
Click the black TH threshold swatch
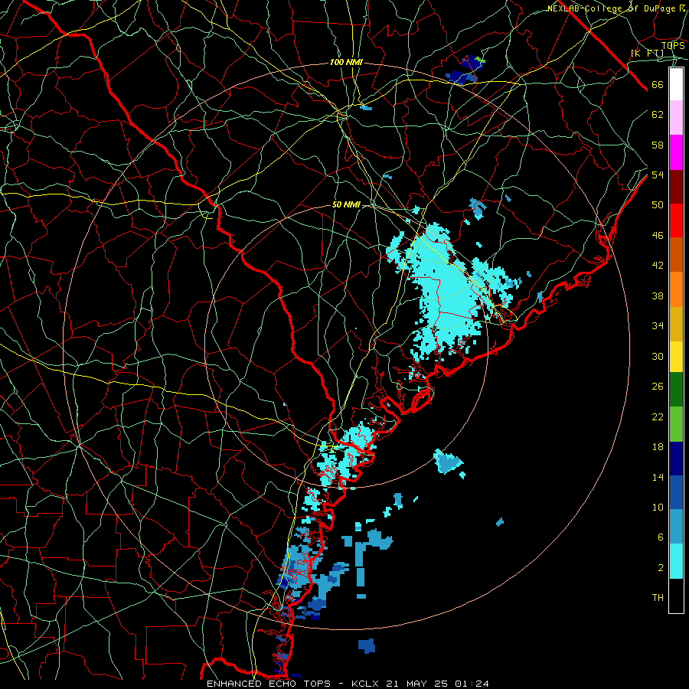[676, 596]
